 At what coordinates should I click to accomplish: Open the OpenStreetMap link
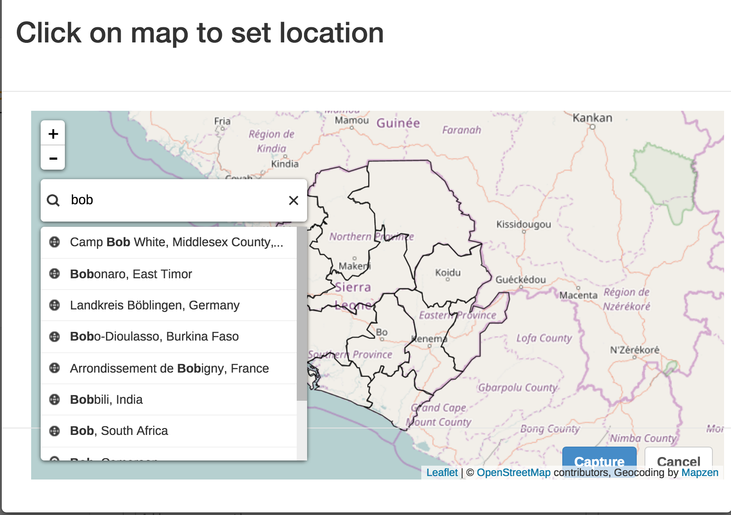513,472
